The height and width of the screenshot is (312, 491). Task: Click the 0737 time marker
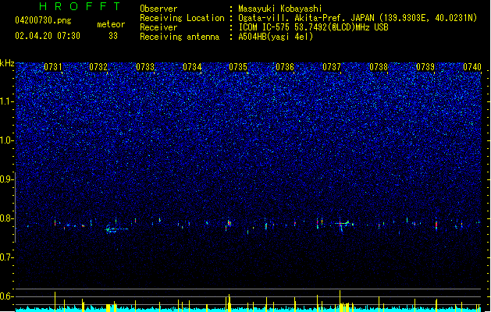tap(332, 67)
